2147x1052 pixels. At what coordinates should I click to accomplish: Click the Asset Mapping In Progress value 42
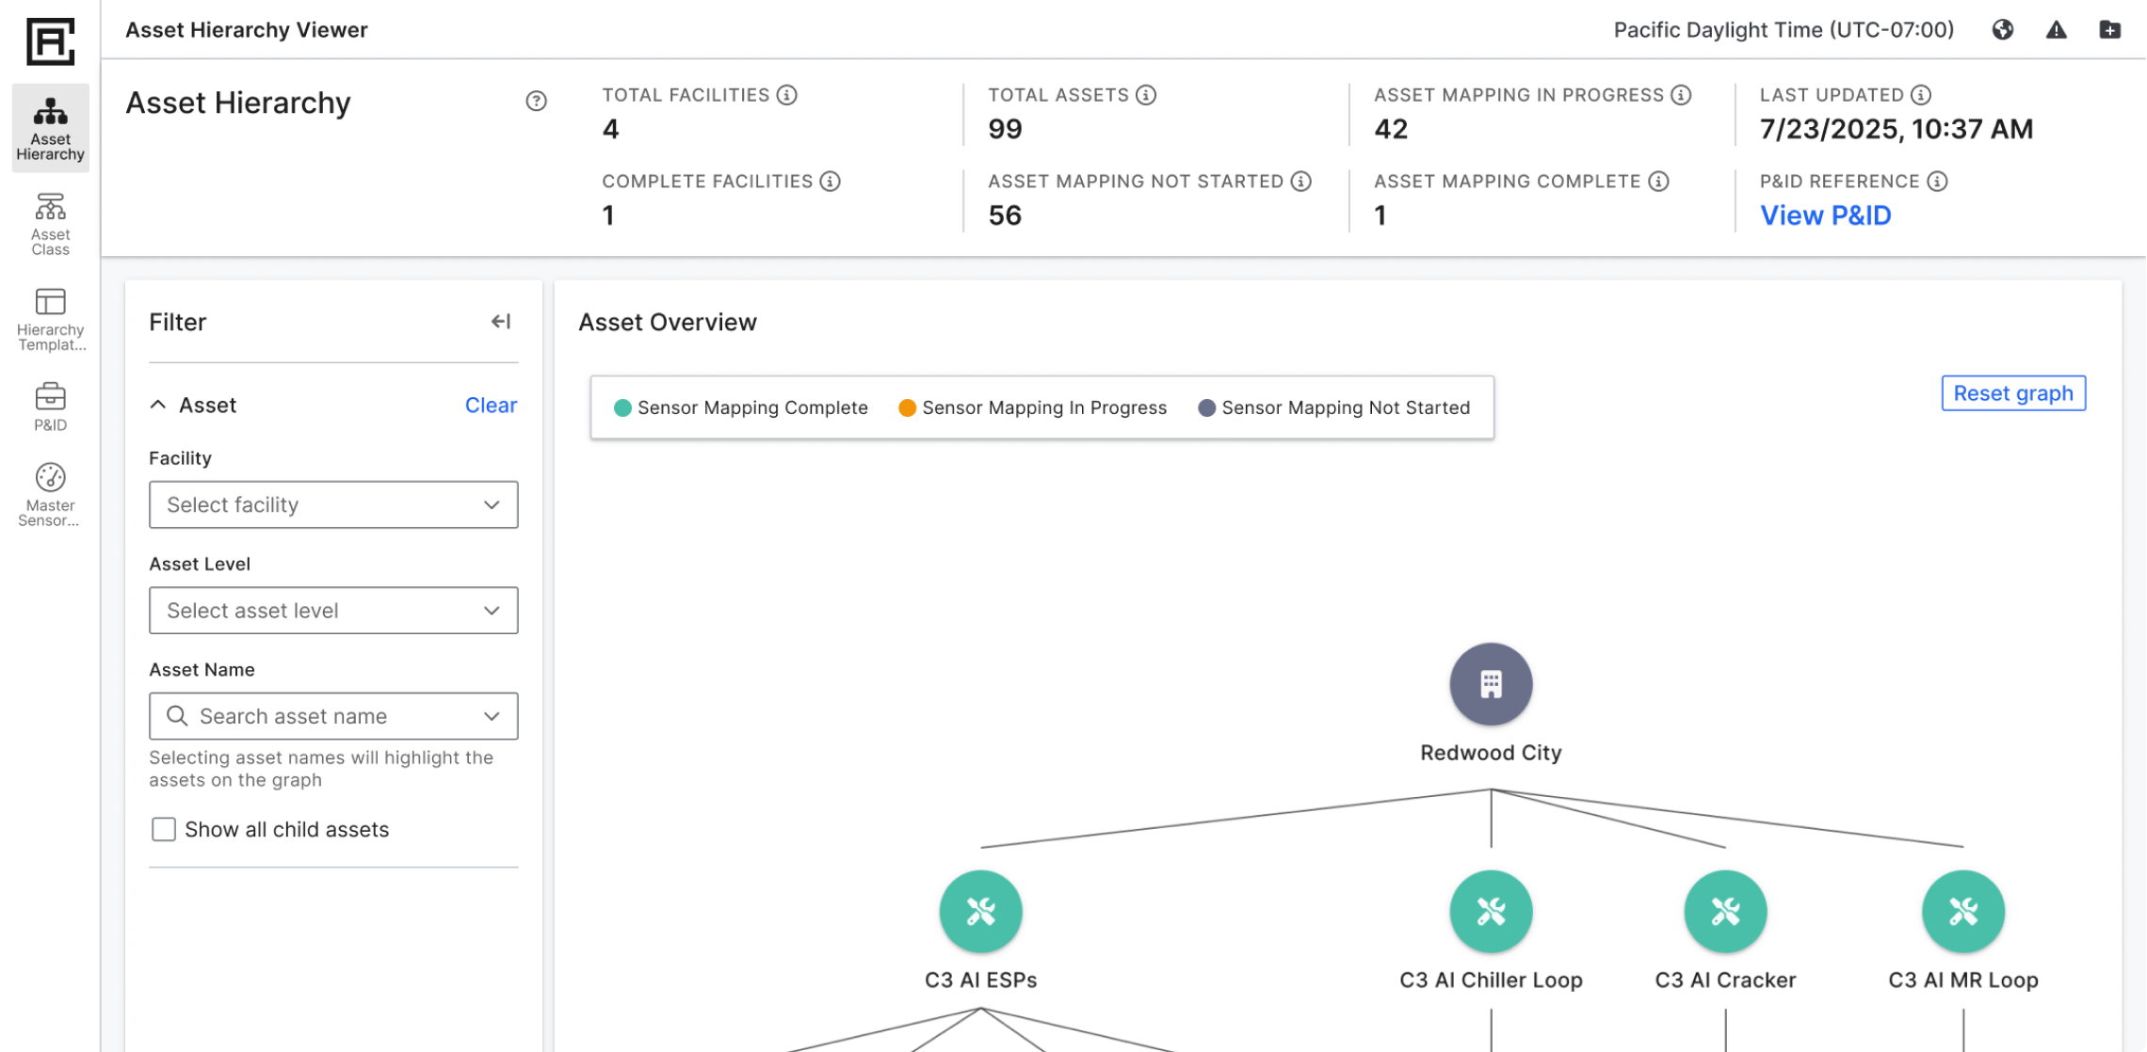(x=1391, y=129)
